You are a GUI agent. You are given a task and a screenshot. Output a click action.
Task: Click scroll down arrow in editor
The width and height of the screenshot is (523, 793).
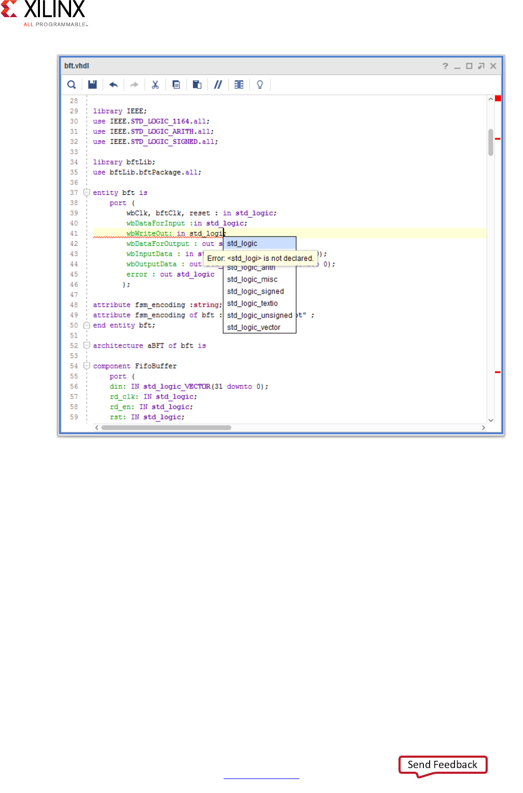coord(491,420)
